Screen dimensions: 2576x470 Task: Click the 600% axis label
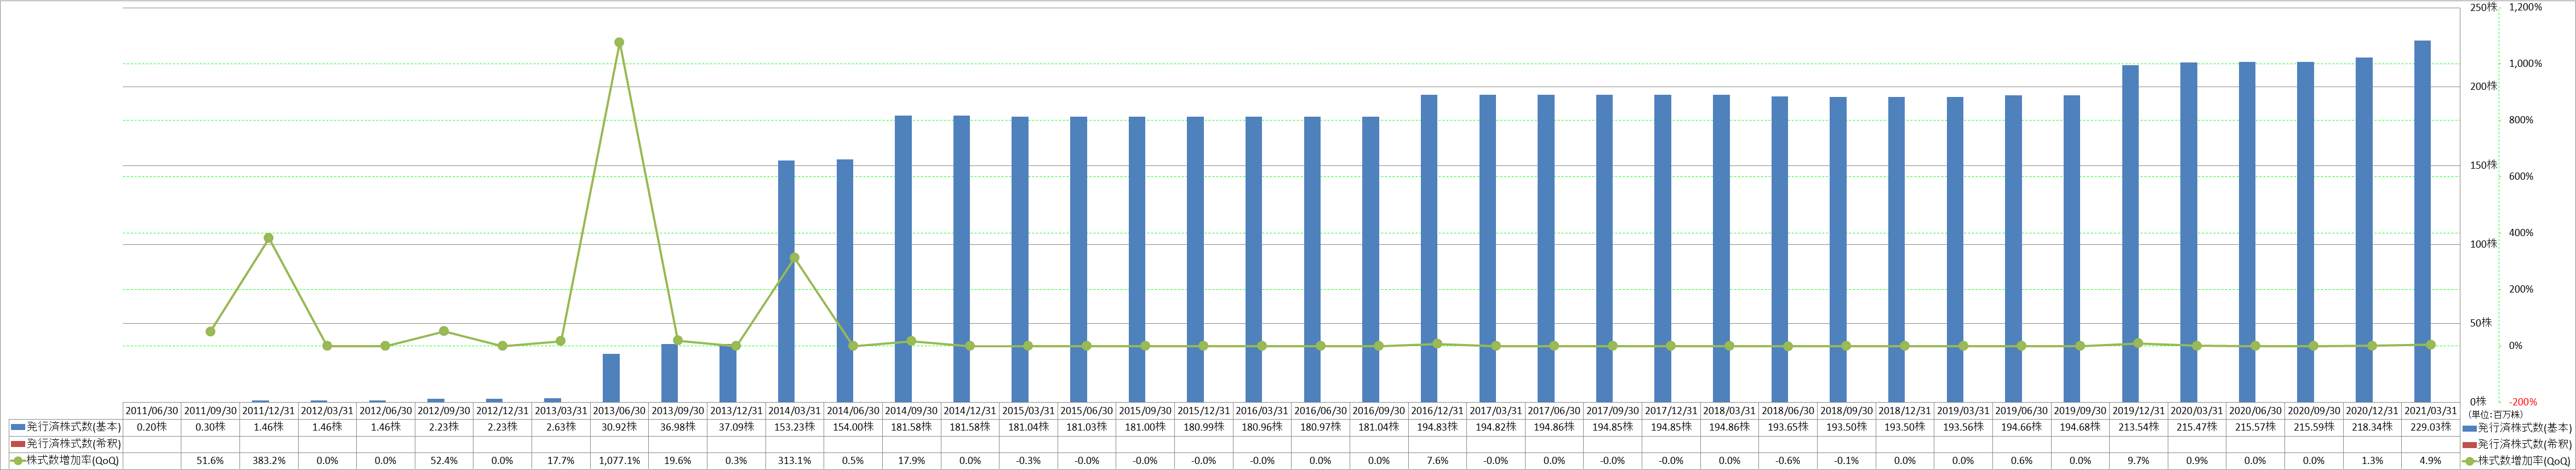2521,177
